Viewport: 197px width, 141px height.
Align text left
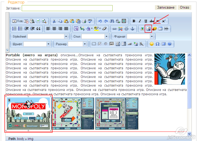click(x=48, y=29)
